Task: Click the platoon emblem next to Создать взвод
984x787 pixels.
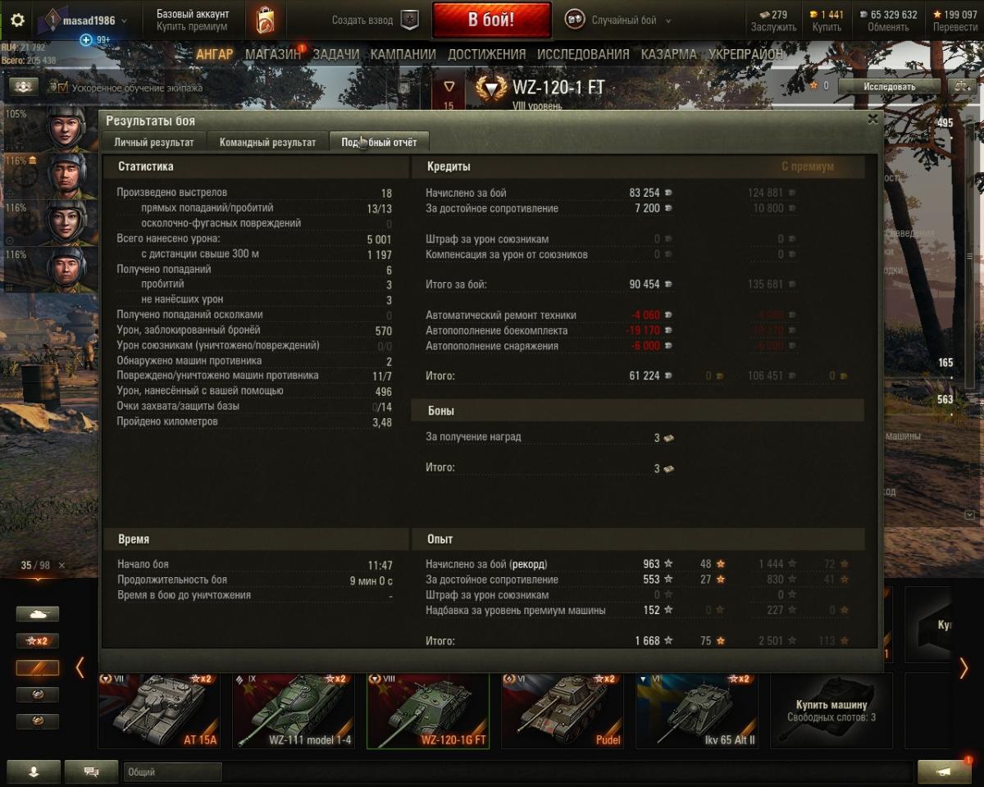Action: click(x=409, y=20)
